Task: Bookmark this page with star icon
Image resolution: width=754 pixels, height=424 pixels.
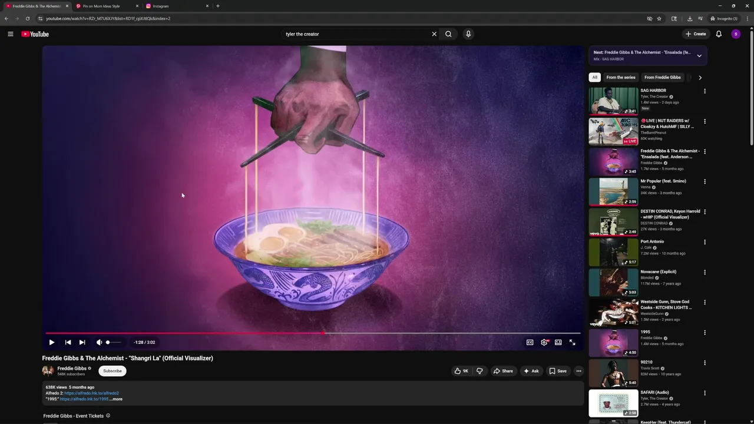Action: [659, 18]
